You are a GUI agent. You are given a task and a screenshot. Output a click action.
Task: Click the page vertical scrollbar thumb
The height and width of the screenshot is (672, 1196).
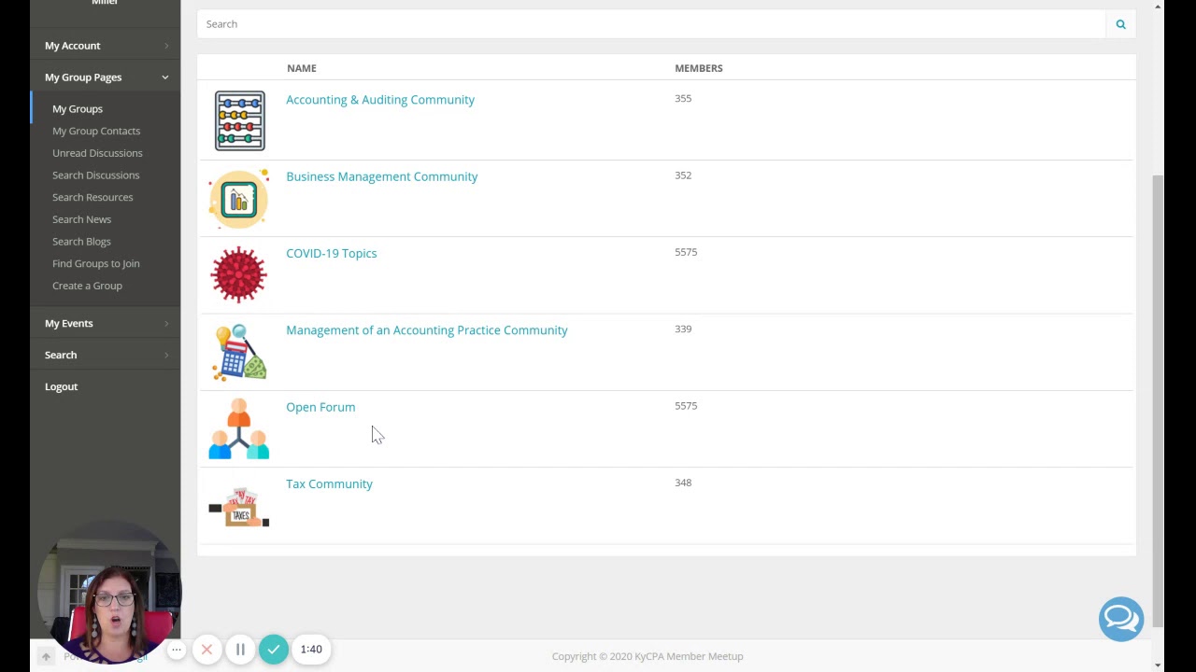1159,401
